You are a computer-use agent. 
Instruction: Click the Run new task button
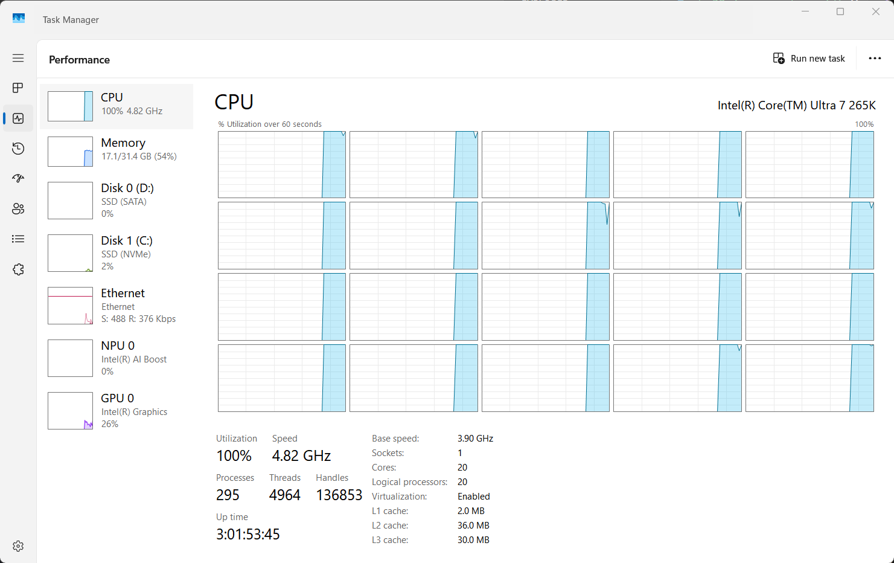[x=809, y=59]
